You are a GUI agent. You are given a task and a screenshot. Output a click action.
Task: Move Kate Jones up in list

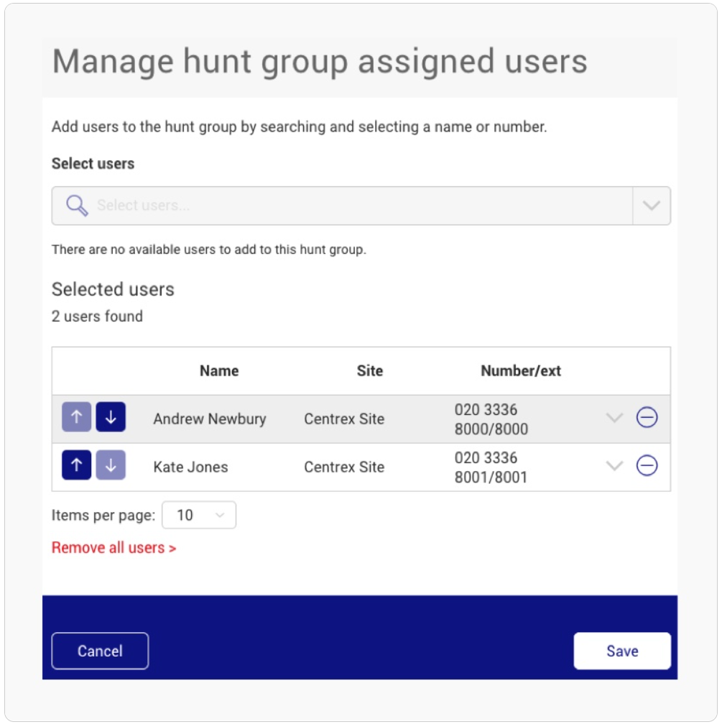76,465
